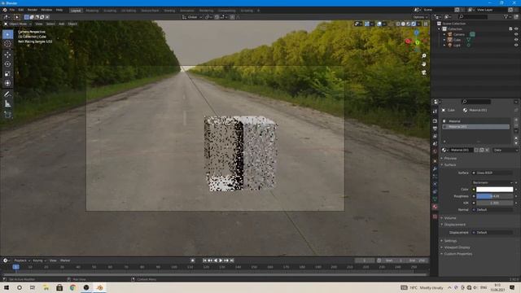Click the IOR value field

click(x=494, y=203)
